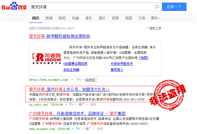Switch to the 新闻 tab

click(49, 18)
